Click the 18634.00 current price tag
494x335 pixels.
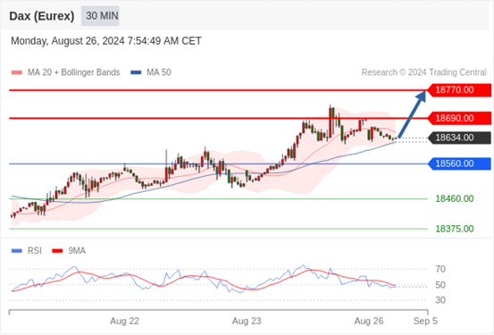pos(460,138)
